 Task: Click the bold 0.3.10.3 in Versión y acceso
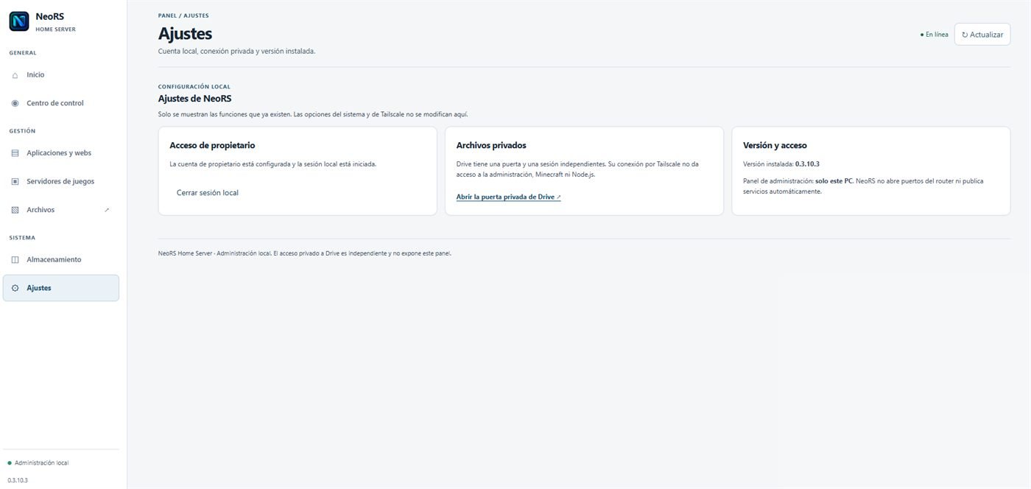tap(807, 163)
